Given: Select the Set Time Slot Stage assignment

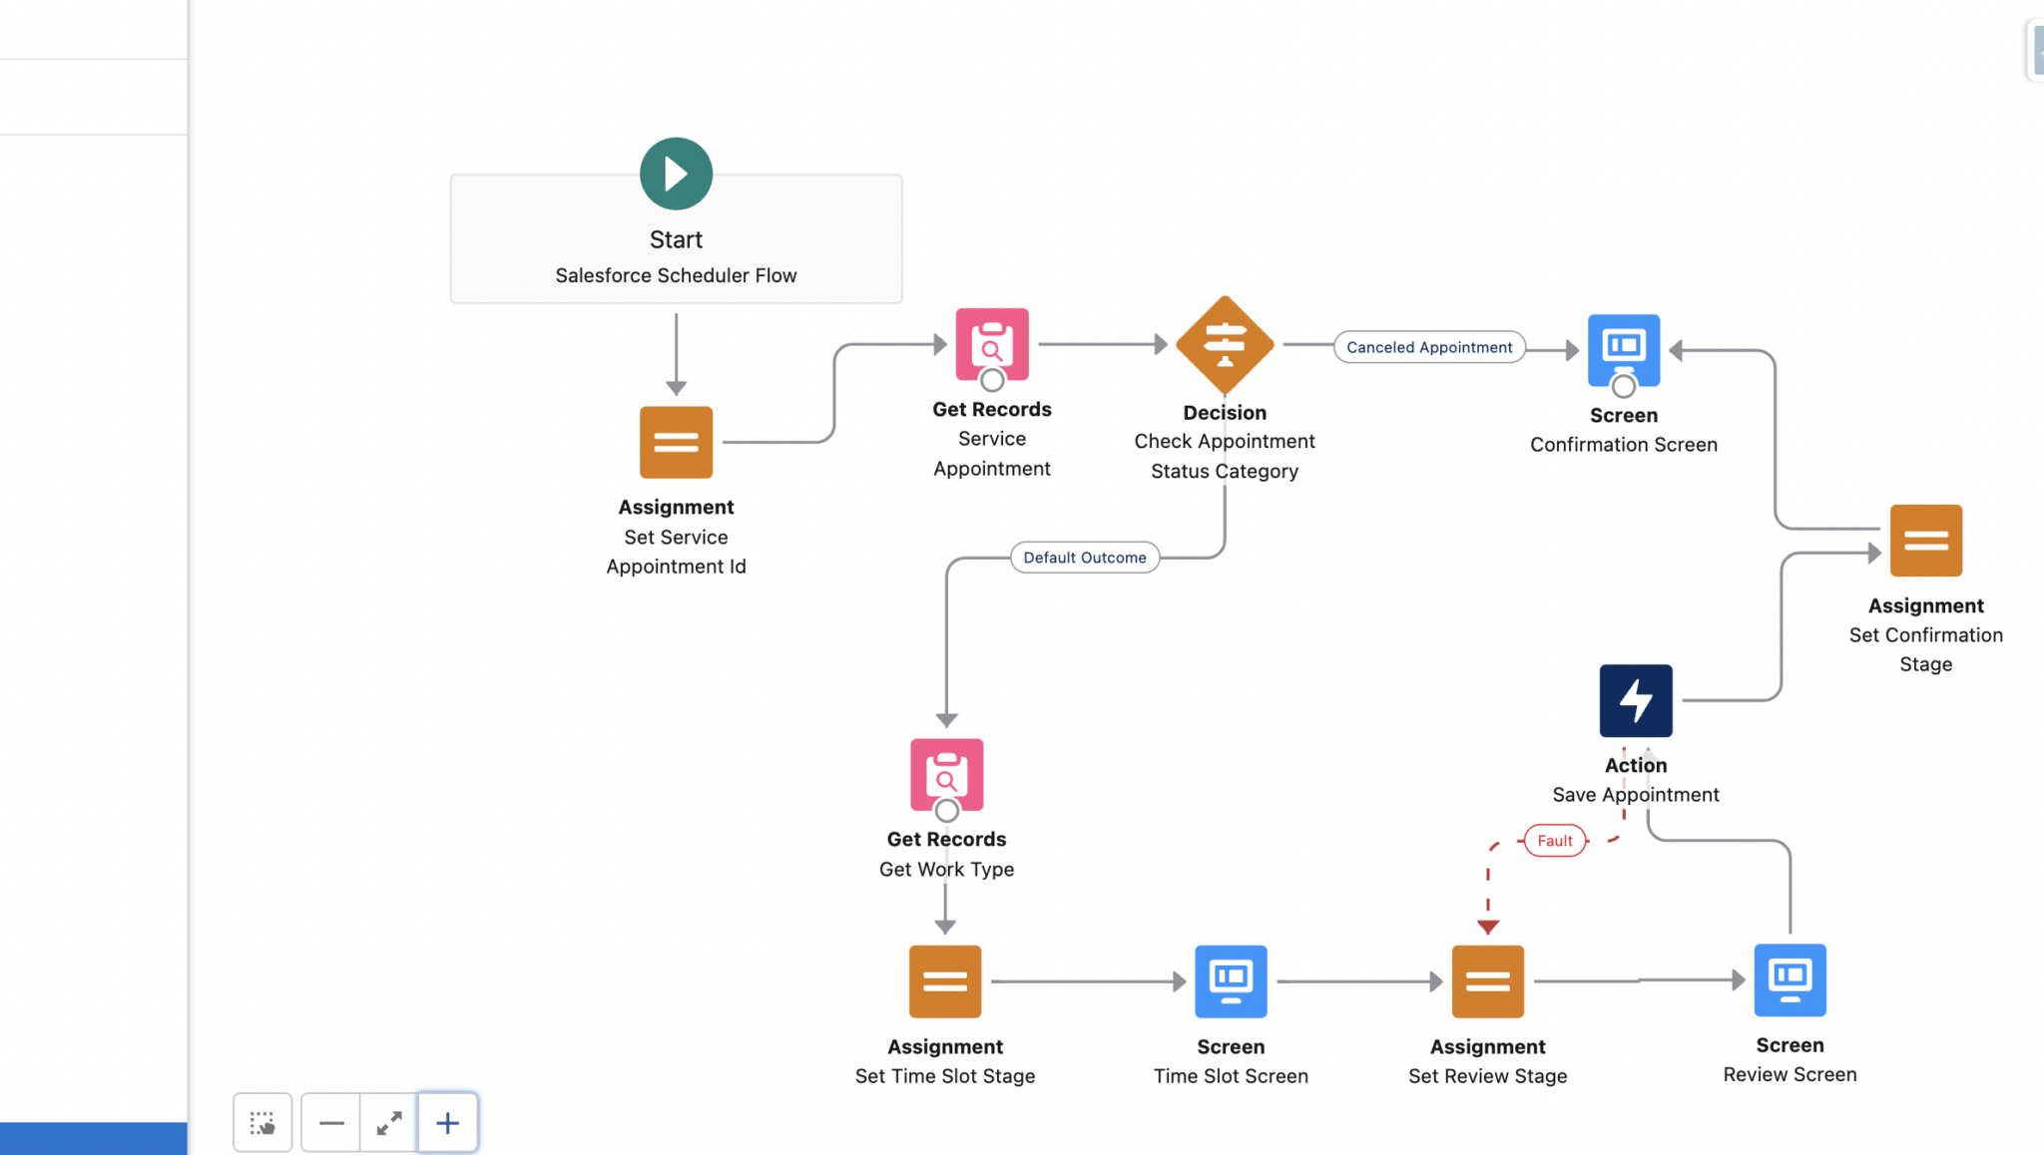Looking at the screenshot, I should coord(944,981).
